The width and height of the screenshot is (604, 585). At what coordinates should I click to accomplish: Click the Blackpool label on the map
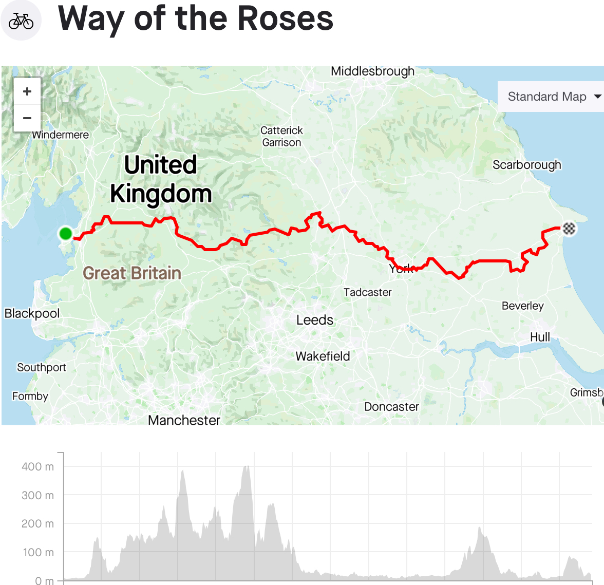[x=32, y=313]
